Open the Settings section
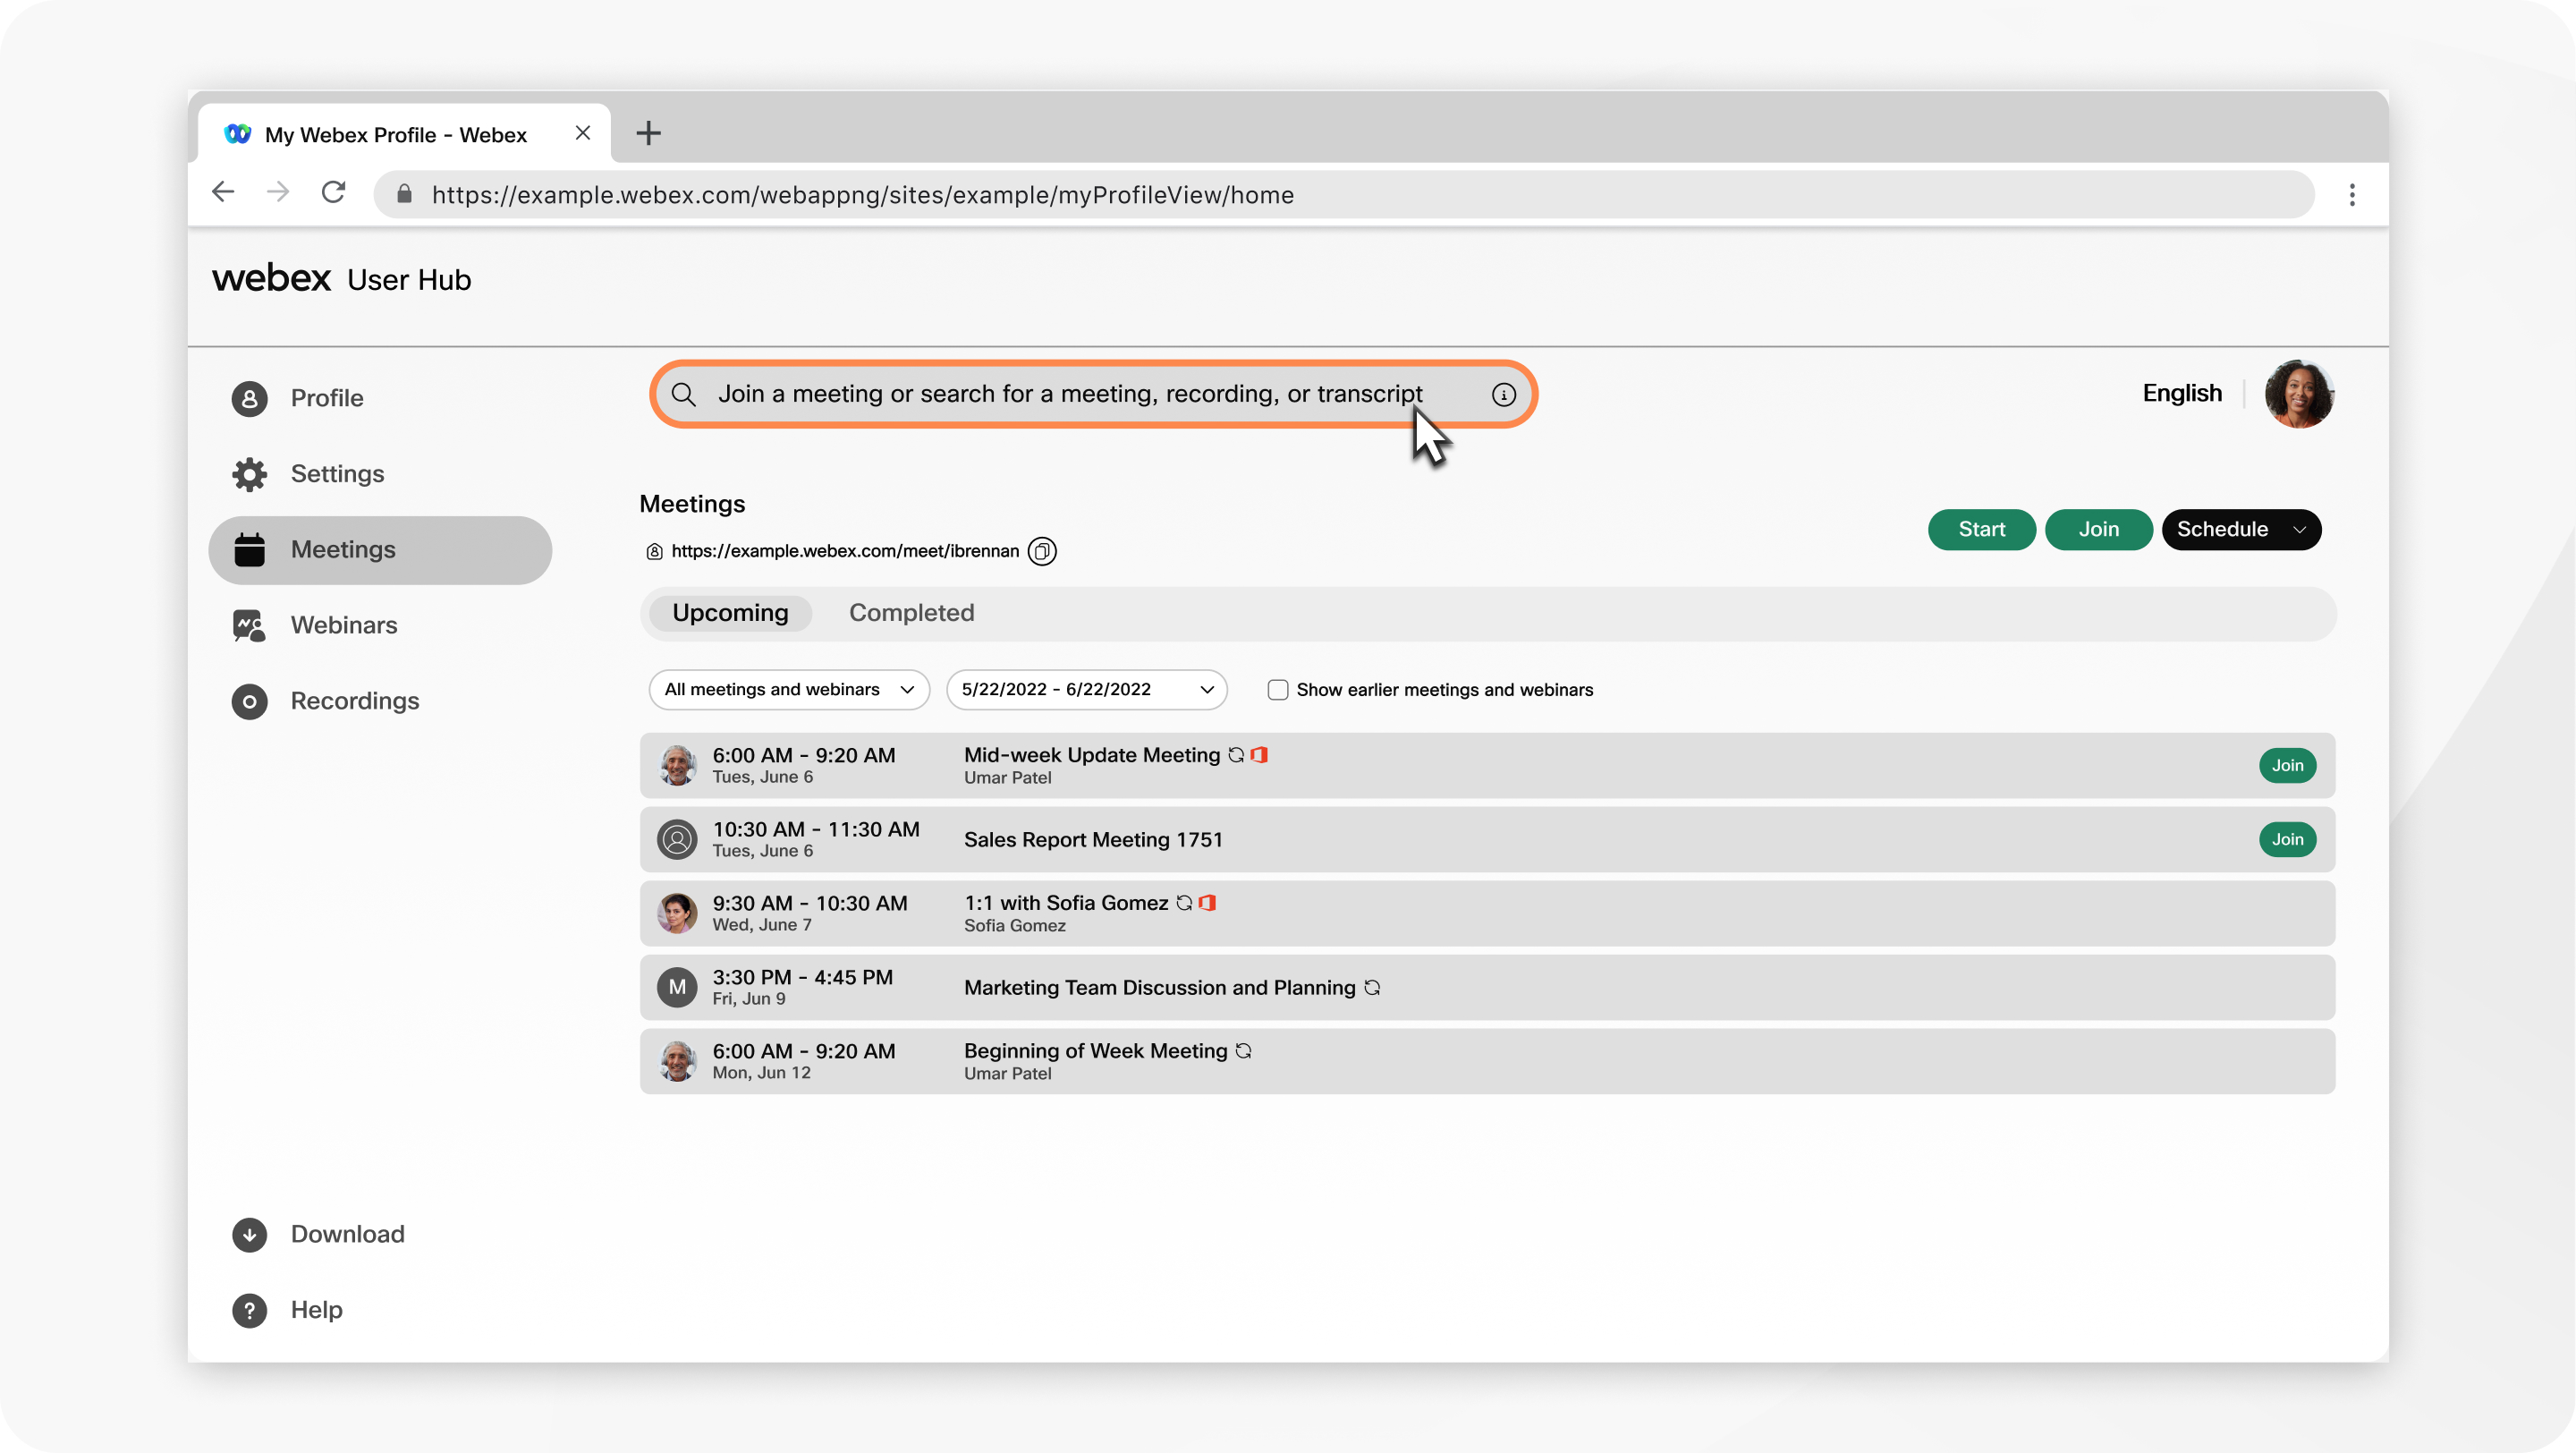This screenshot has width=2576, height=1453. 338,474
